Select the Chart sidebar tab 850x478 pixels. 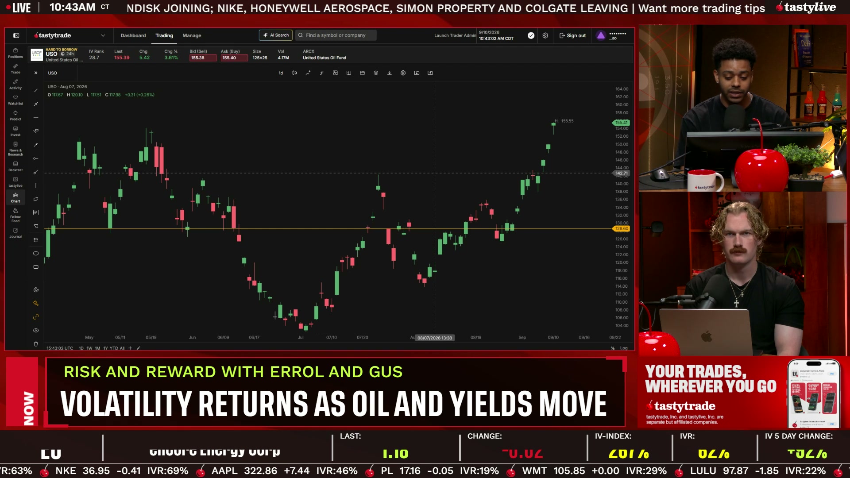tap(15, 197)
